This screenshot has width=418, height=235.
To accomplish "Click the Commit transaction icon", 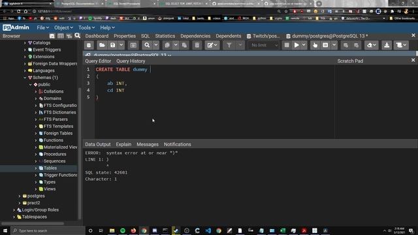I will pyautogui.click(x=346, y=45).
